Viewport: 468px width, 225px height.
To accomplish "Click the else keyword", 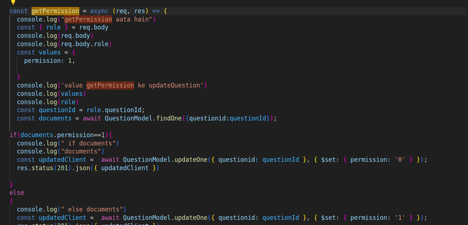I will [17, 193].
